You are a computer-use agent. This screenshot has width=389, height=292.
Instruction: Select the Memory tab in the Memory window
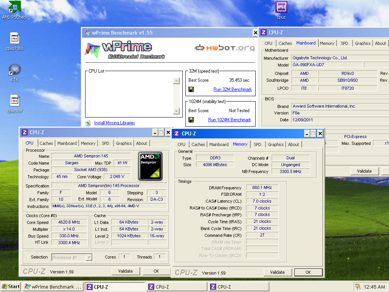240,144
